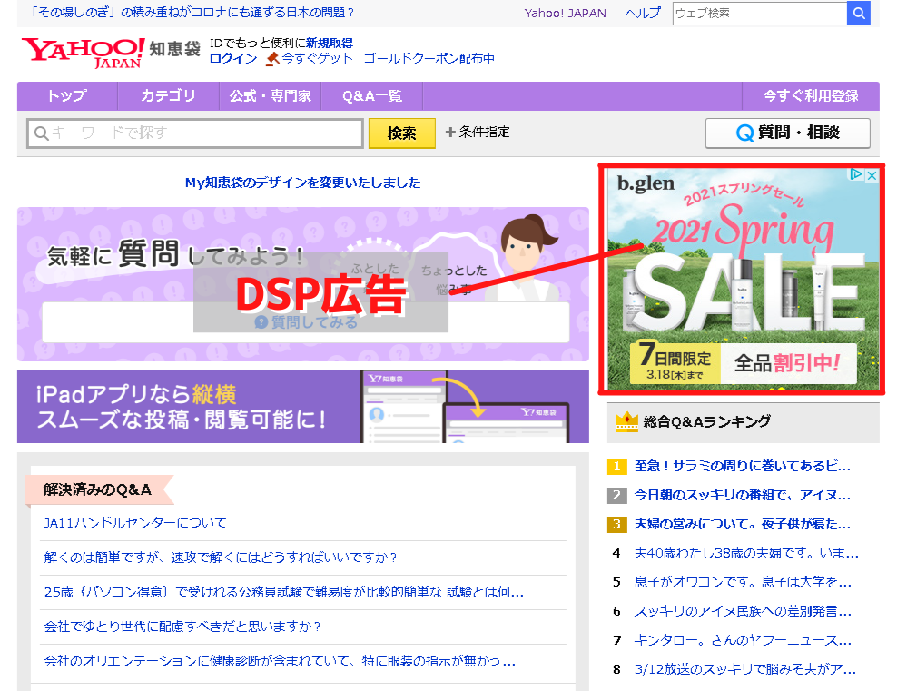Open ranking 3 夫婦の営みについて link

click(742, 524)
